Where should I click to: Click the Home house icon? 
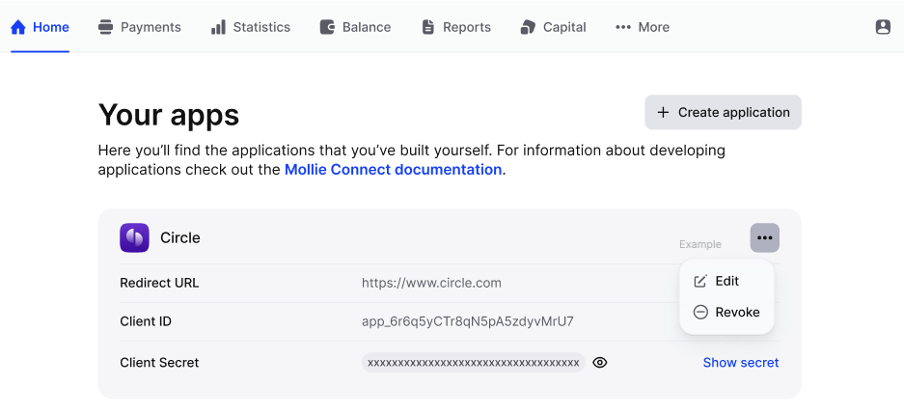pos(18,27)
